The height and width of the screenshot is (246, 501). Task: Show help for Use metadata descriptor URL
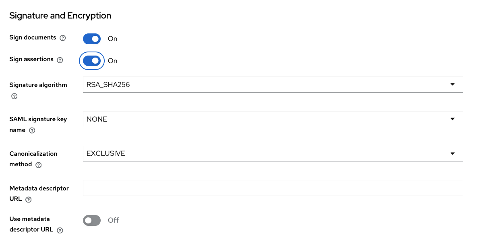pos(60,230)
